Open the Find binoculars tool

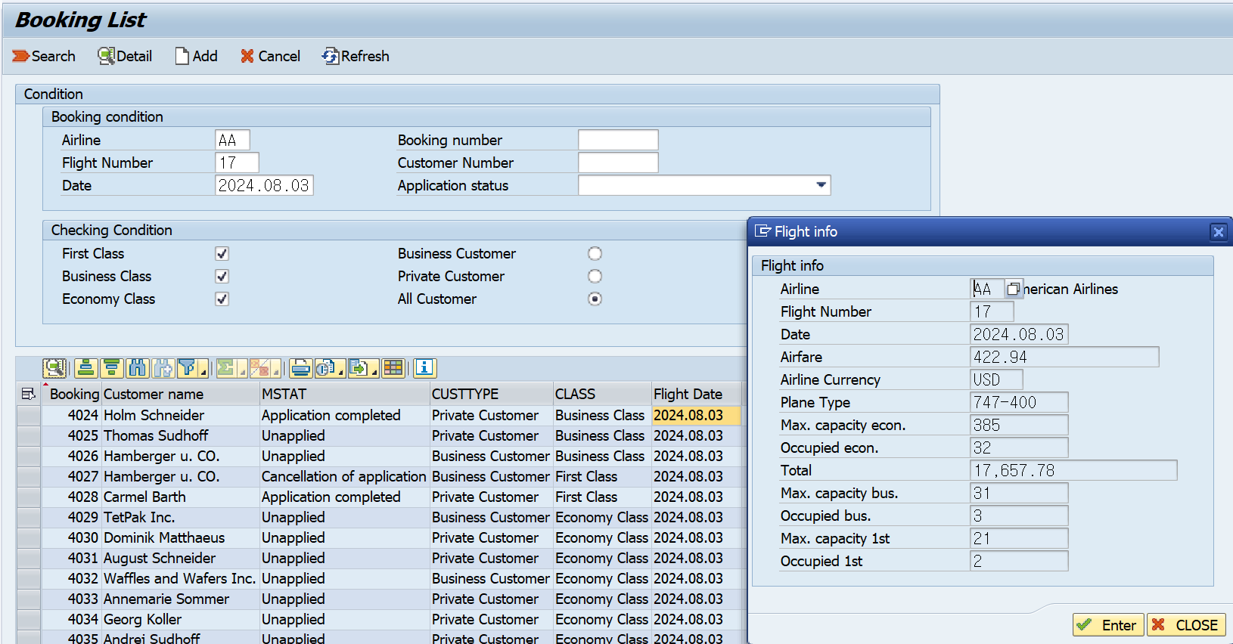(138, 368)
